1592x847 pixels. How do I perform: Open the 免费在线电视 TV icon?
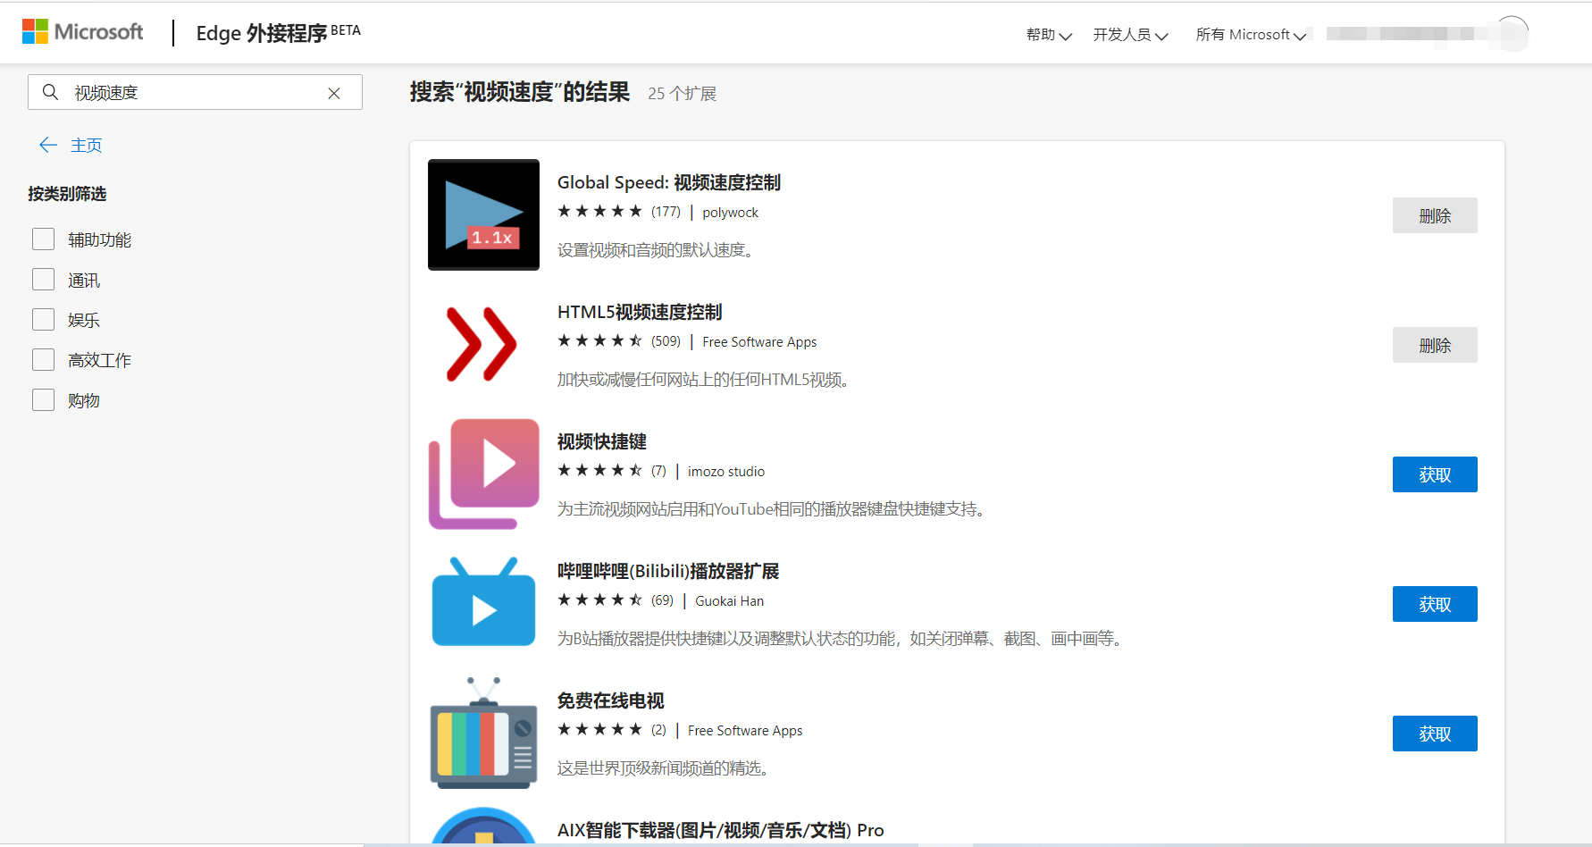tap(483, 733)
